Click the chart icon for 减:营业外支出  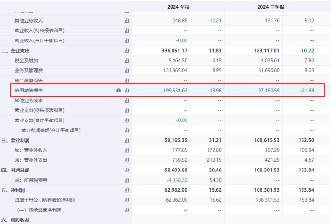(x=127, y=160)
